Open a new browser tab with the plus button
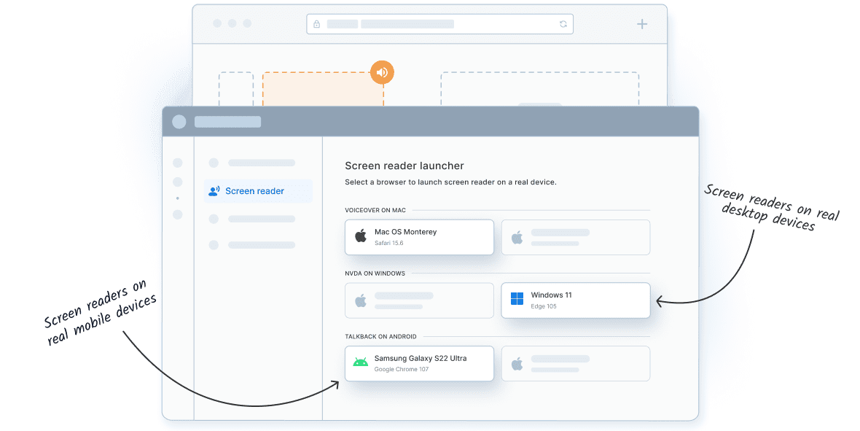Screen dimensions: 860x431 click(641, 23)
